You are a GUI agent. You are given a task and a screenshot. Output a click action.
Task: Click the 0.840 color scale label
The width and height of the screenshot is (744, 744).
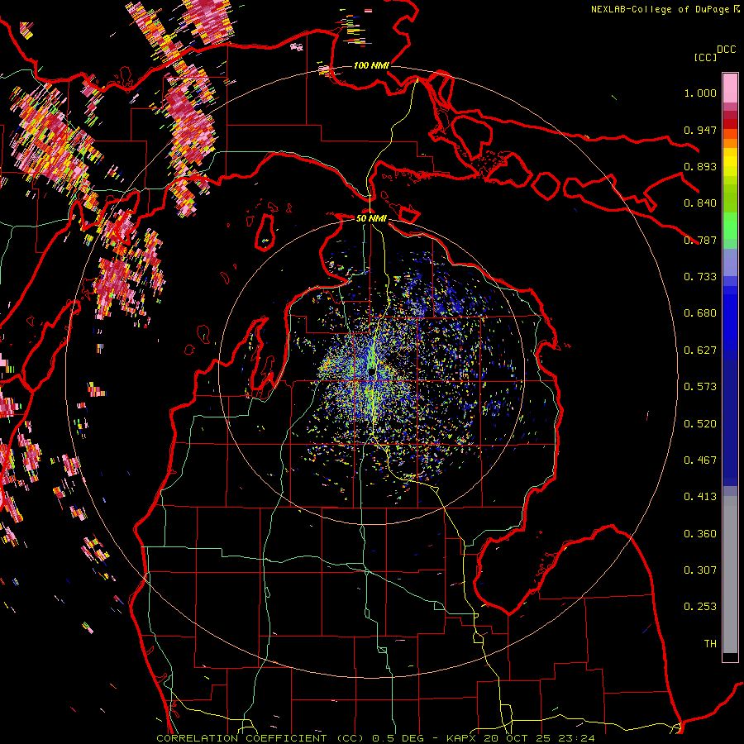[700, 203]
